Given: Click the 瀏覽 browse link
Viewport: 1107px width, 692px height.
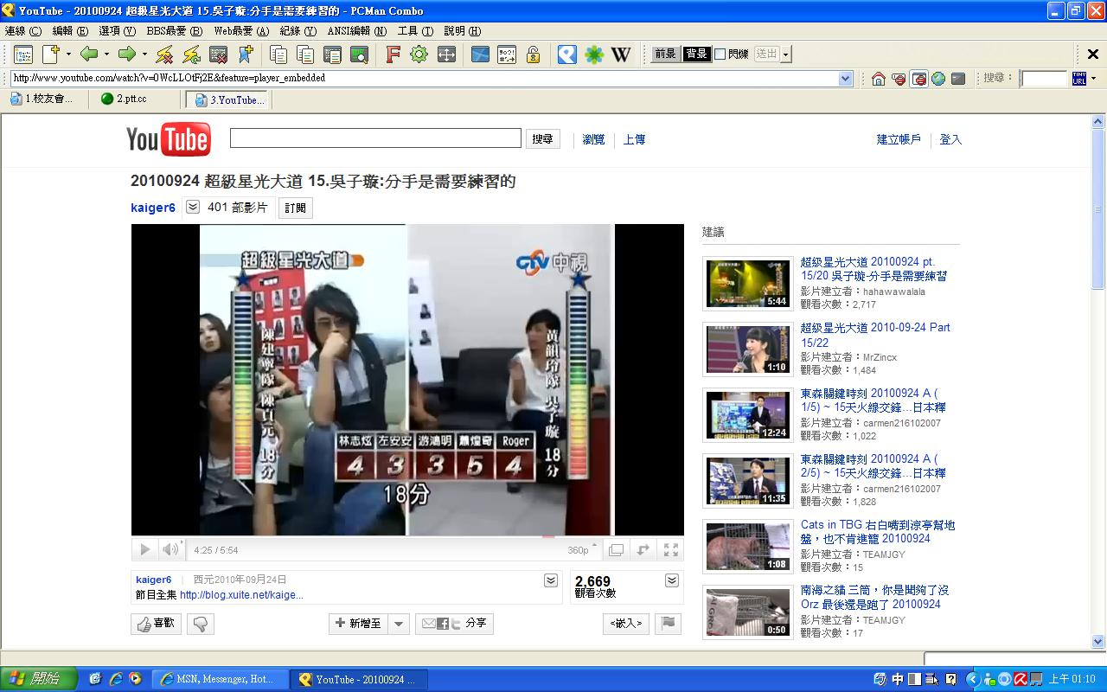Looking at the screenshot, I should [593, 139].
